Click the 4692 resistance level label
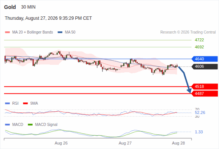This screenshot has width=219, height=149. (x=199, y=47)
